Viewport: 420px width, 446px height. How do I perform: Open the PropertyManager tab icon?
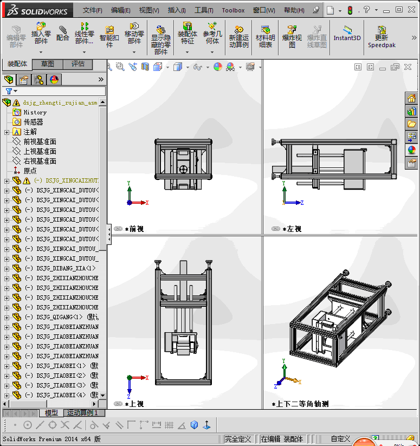pos(23,80)
